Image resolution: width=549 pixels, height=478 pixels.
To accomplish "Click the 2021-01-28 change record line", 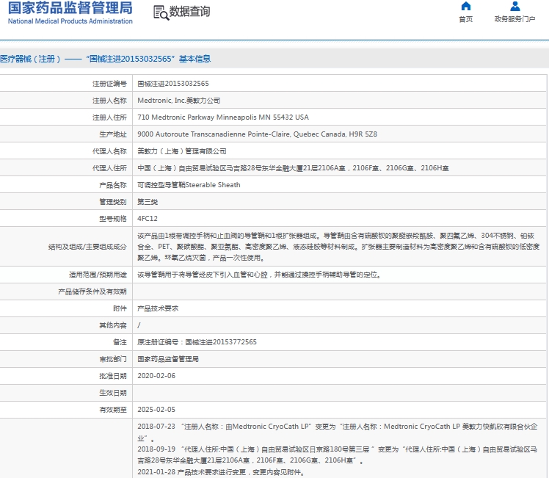I will pyautogui.click(x=221, y=472).
